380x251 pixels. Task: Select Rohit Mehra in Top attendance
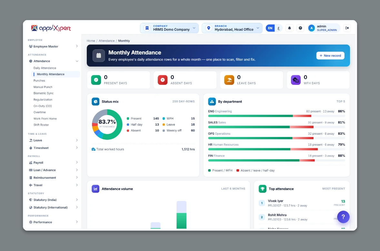tap(302, 217)
